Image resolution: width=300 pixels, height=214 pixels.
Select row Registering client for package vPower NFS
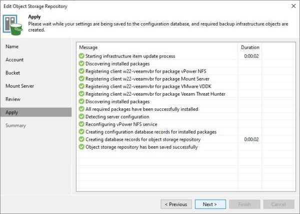coord(186,71)
